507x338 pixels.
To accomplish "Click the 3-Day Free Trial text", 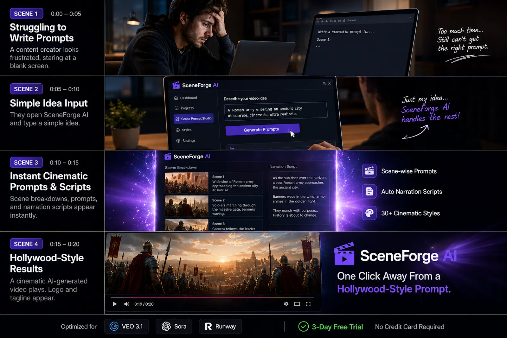I will point(337,327).
